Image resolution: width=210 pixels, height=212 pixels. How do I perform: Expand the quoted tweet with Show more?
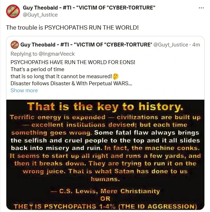coord(24,90)
